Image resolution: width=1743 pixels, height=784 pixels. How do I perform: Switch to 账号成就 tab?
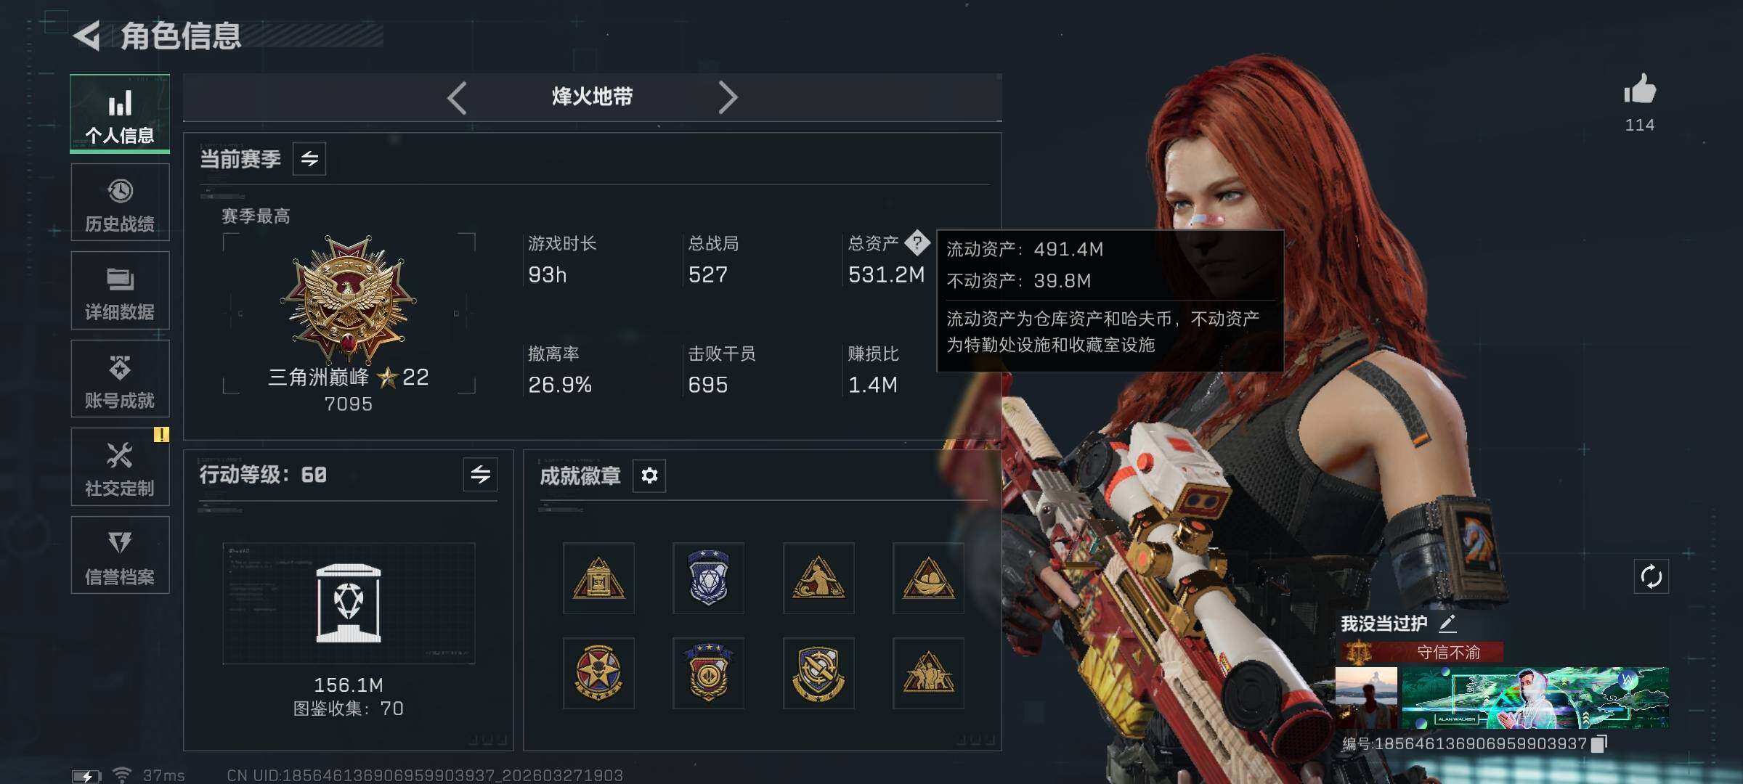(120, 379)
